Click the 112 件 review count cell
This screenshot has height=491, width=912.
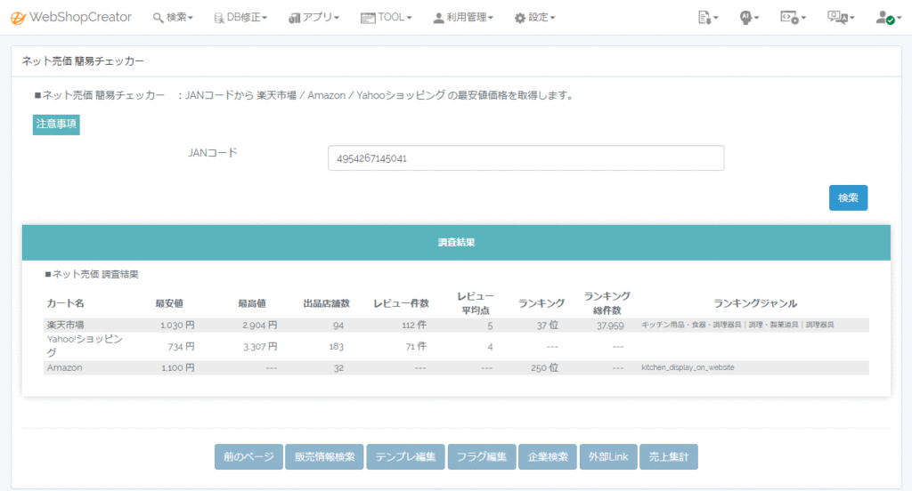click(413, 326)
